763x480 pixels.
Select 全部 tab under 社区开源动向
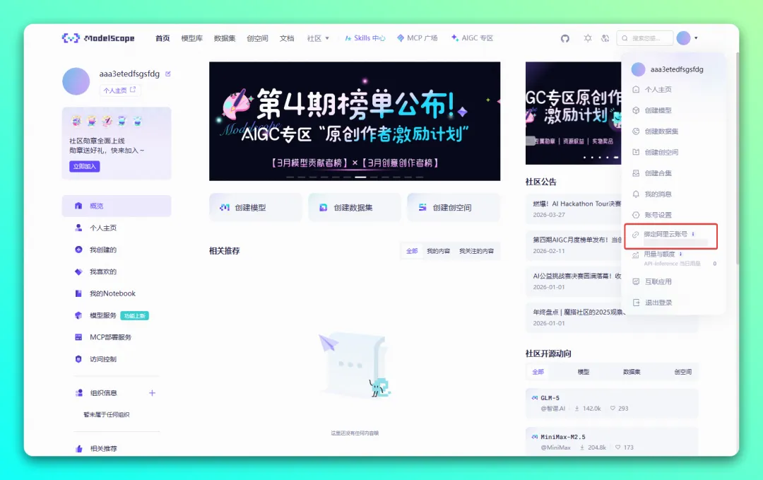click(538, 372)
